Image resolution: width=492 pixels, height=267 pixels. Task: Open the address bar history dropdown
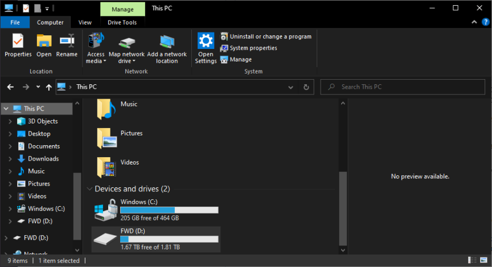[291, 87]
